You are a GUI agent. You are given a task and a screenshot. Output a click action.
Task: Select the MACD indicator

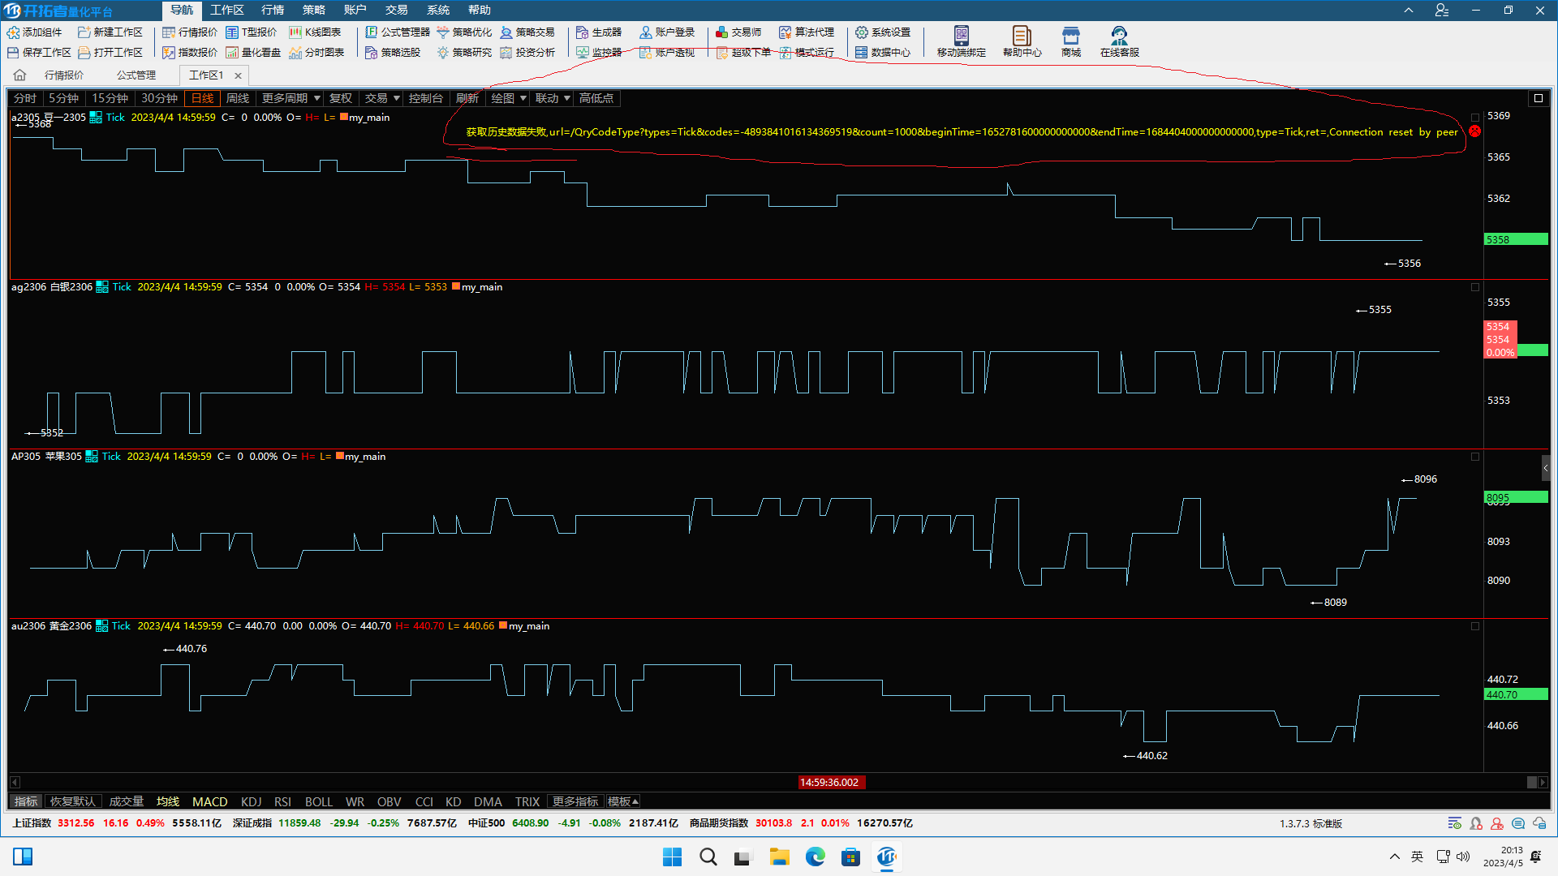coord(209,801)
